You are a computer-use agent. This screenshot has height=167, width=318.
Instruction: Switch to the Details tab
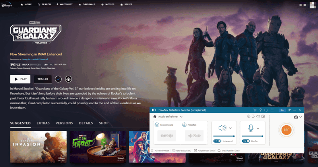[x=86, y=123]
